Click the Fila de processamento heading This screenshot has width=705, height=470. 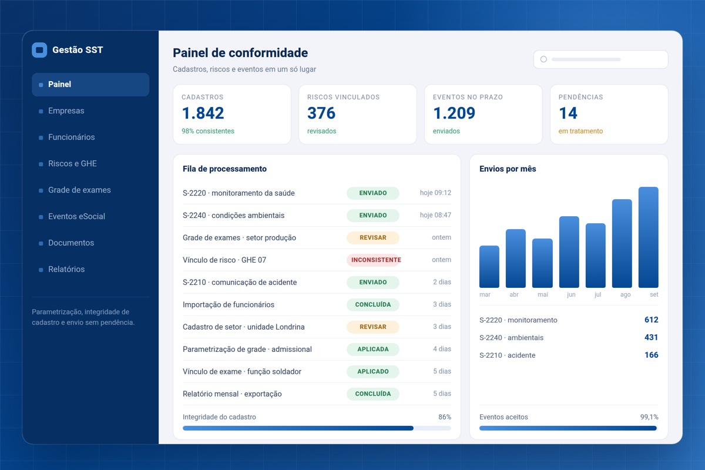point(224,169)
